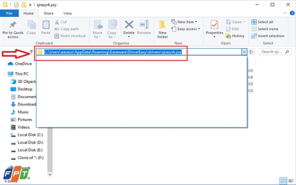Click Properties icon in Quick Access Toolbar
This screenshot has width=296, height=185.
coord(16,4)
